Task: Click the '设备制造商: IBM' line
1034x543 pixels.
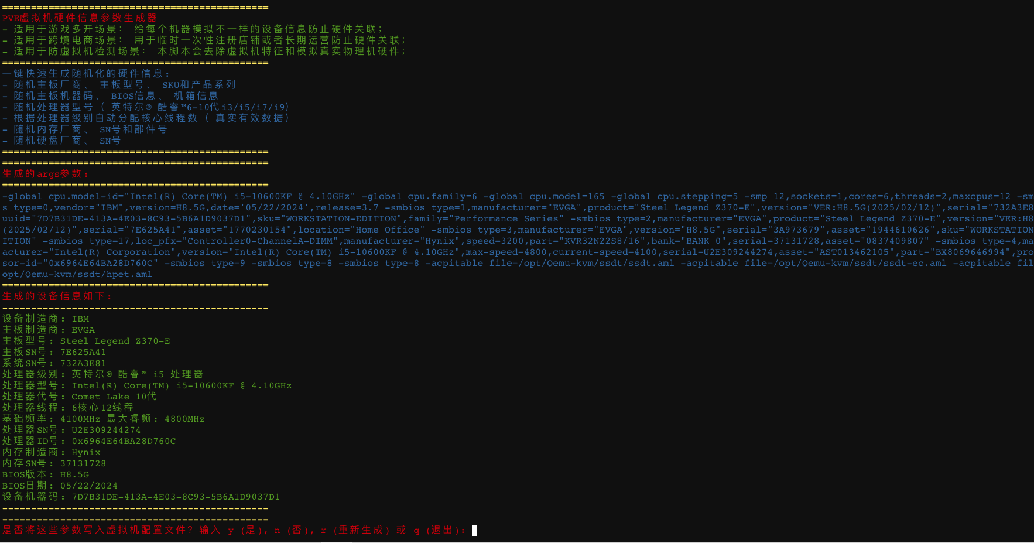Action: tap(46, 319)
